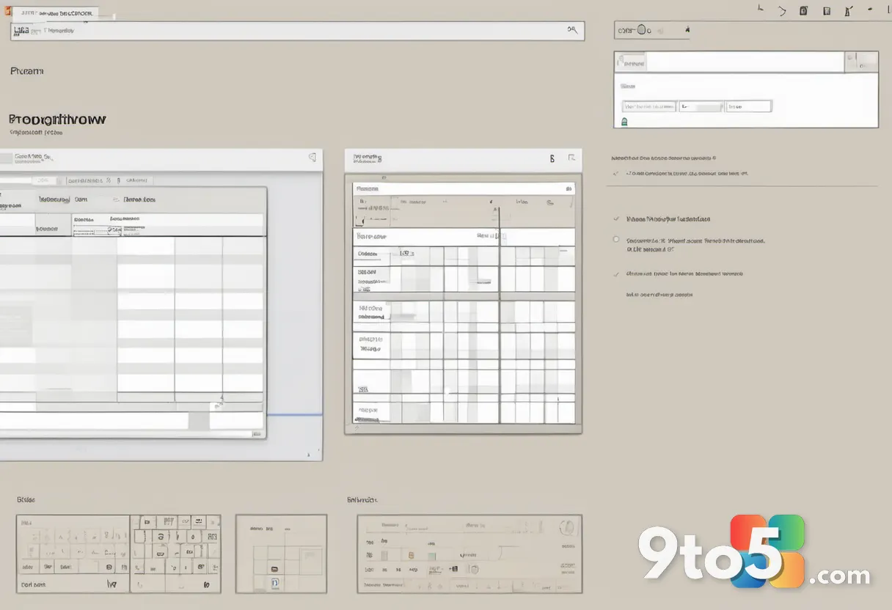This screenshot has width=892, height=610.
Task: Open the keyboard-layout thumbnail at the bottom
Action: click(118, 554)
